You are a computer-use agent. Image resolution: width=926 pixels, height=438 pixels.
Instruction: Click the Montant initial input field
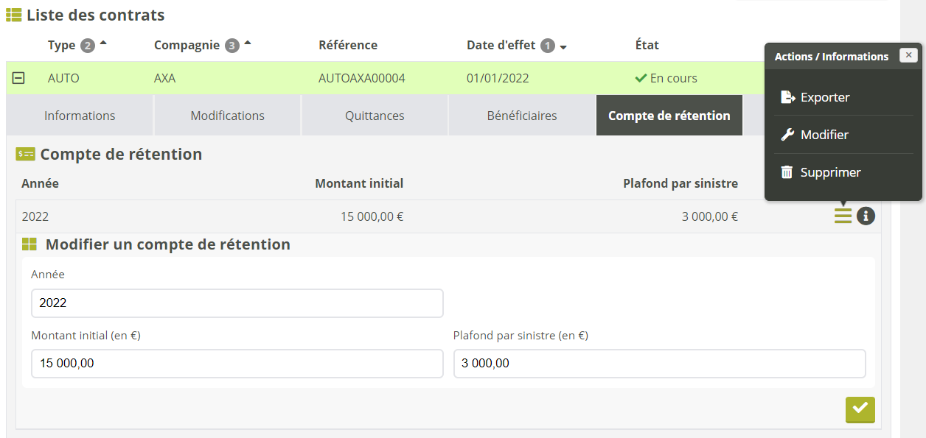(x=237, y=363)
